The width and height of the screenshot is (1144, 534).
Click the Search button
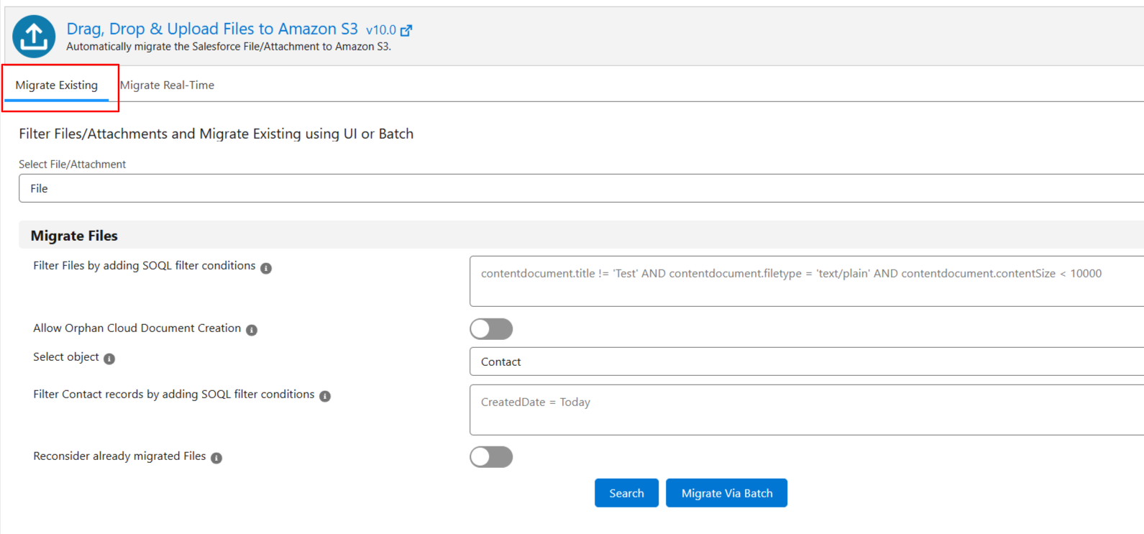point(626,493)
